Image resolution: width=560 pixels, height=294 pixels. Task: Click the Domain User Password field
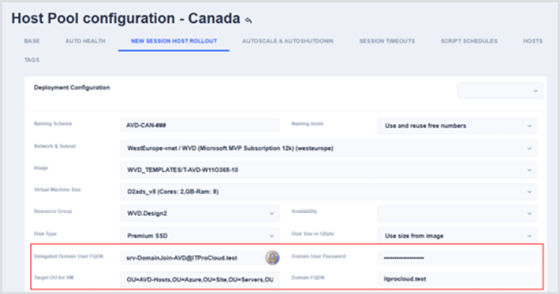point(458,258)
